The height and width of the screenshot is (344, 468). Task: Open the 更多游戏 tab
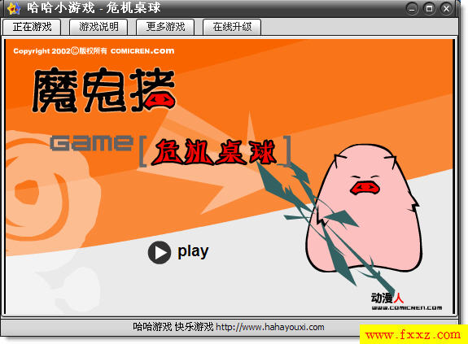(x=165, y=27)
